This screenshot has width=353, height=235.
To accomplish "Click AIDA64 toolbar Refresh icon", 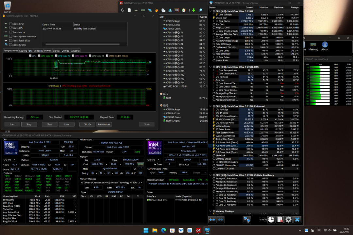I will pos(123,10).
